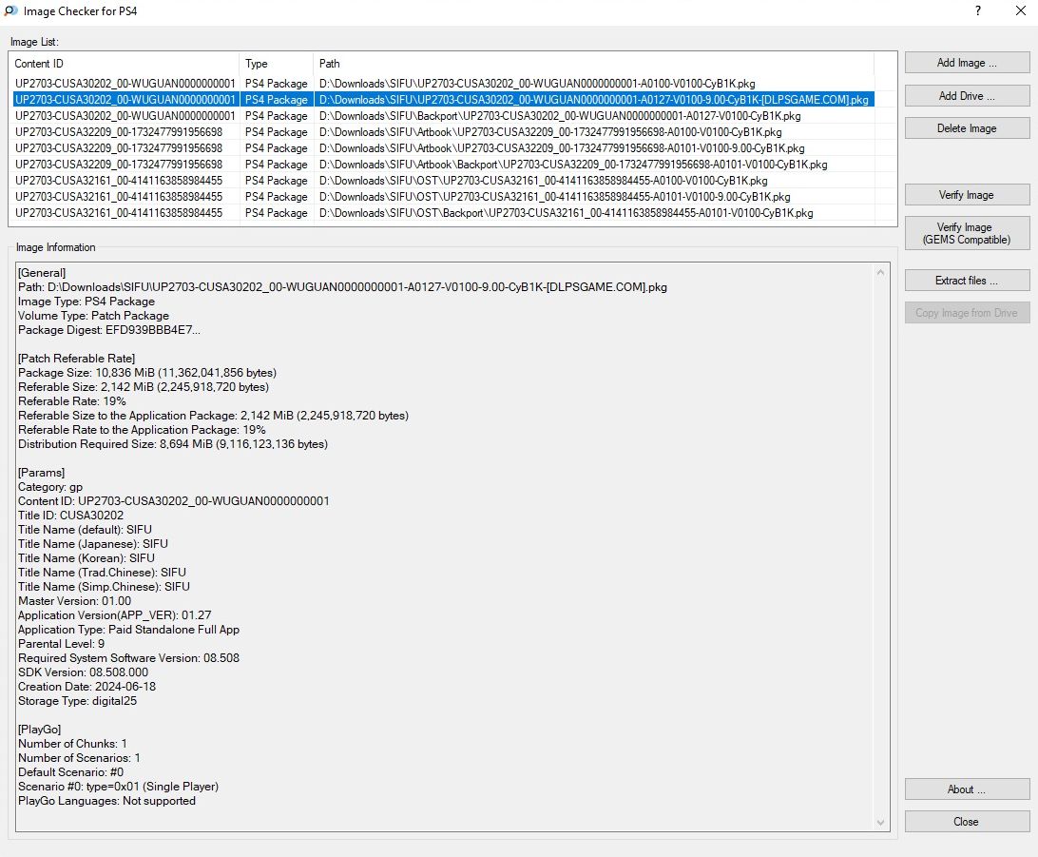Click the Creation Date: 2024-06-18 line
Viewport: 1038px width, 857px height.
[x=86, y=687]
